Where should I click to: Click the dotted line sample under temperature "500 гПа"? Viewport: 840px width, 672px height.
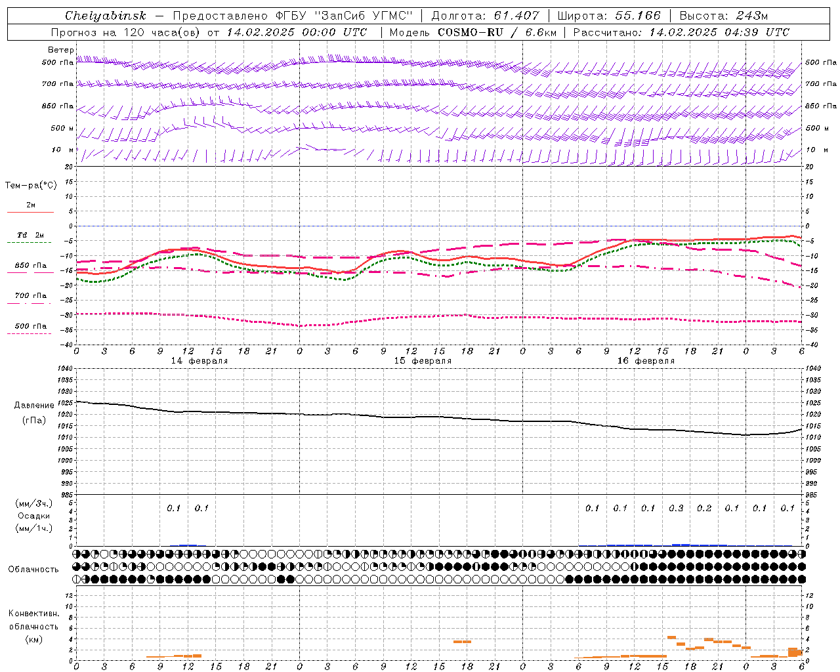(x=30, y=333)
